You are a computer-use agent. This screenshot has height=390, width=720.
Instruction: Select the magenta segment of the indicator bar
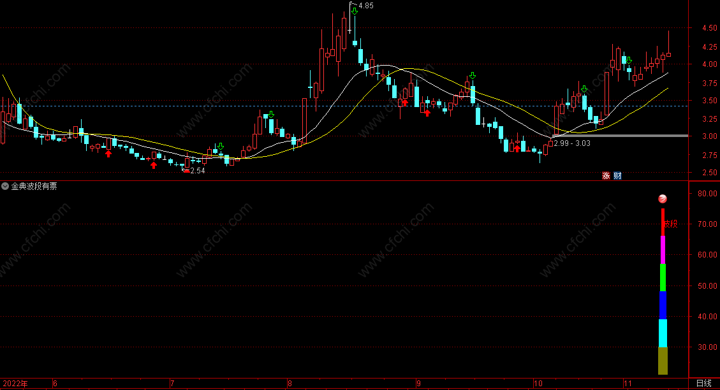663,250
